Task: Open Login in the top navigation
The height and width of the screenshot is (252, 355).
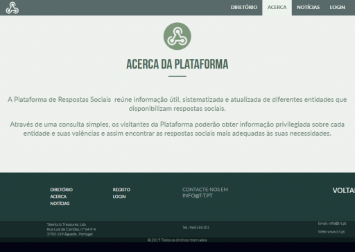Action: click(337, 8)
